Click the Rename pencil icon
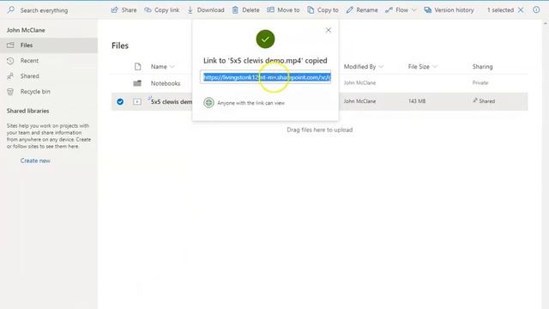This screenshot has height=309, width=549. click(x=349, y=9)
